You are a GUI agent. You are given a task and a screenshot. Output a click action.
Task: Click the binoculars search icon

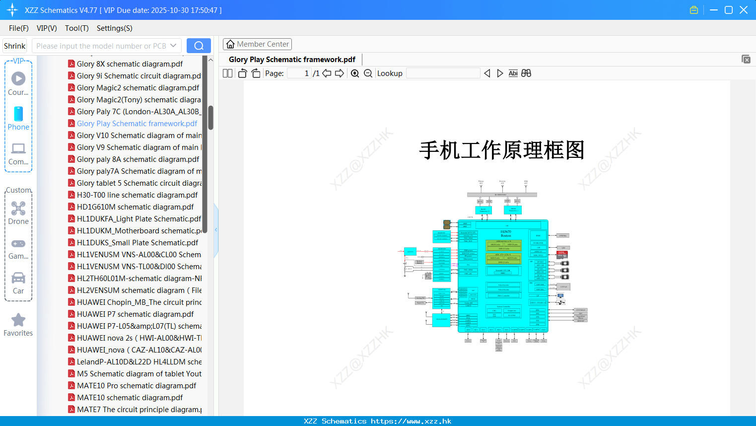click(526, 73)
